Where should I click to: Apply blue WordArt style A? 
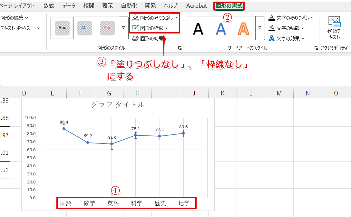[x=221, y=29]
